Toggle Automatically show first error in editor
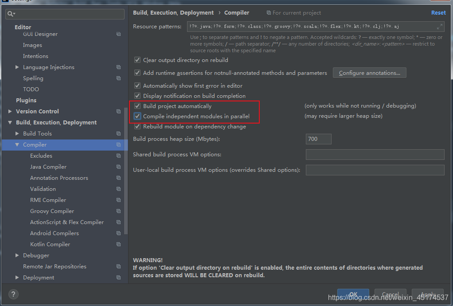Image resolution: width=453 pixels, height=306 pixels. pos(137,86)
